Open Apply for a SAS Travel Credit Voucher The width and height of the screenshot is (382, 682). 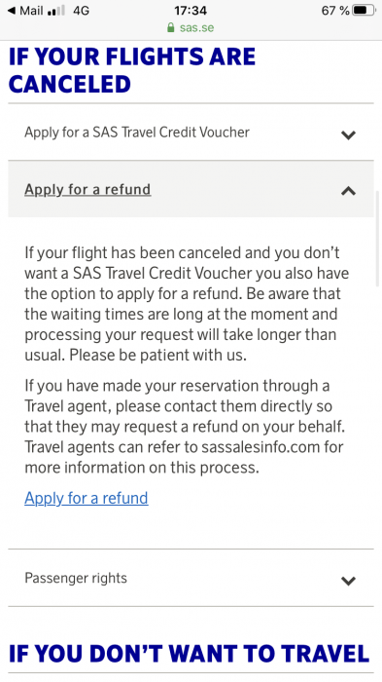191,133
